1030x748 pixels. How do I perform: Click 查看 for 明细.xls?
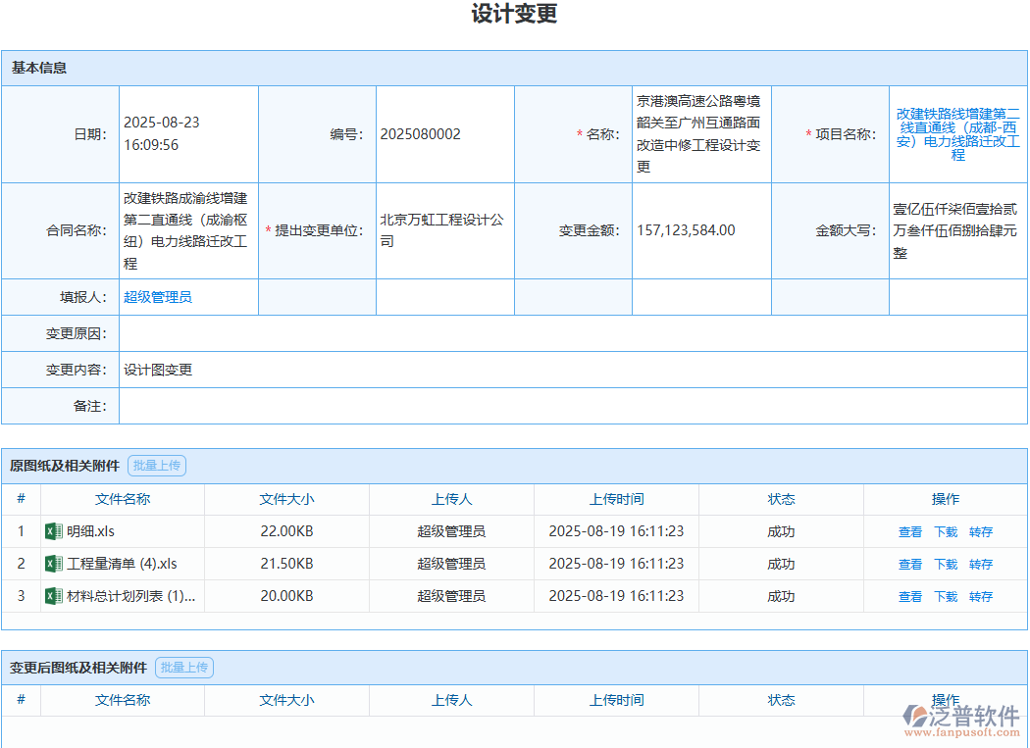[x=907, y=530]
